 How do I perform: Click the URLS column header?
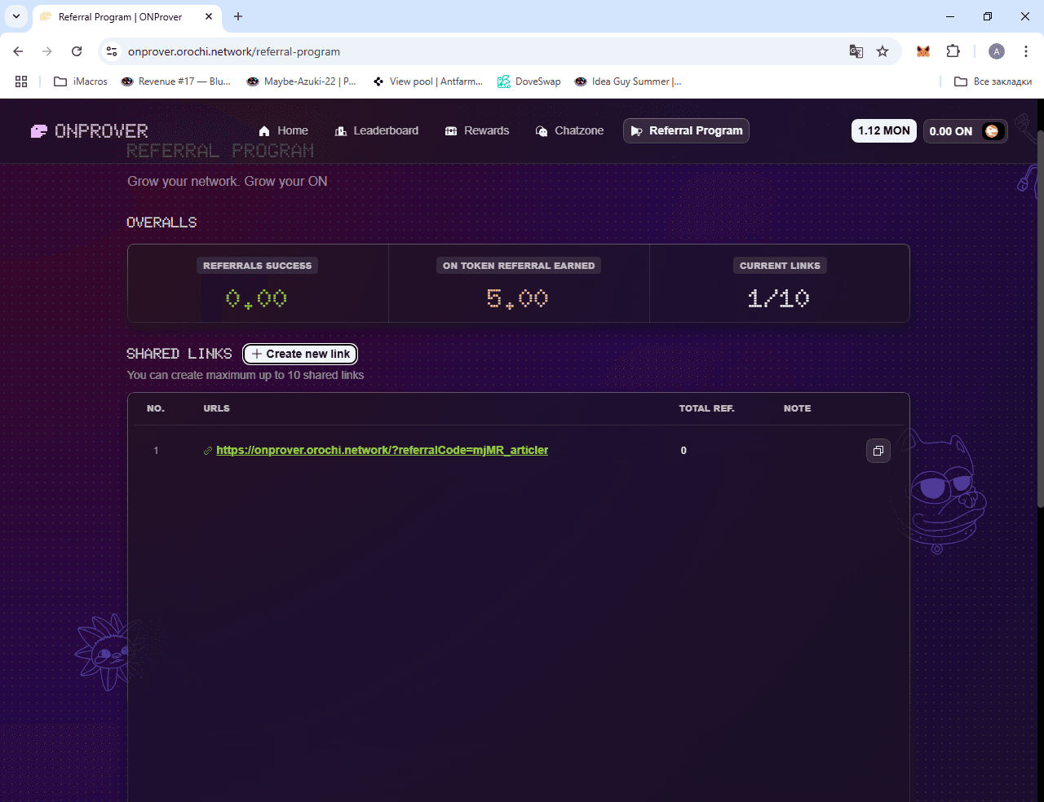coord(216,408)
